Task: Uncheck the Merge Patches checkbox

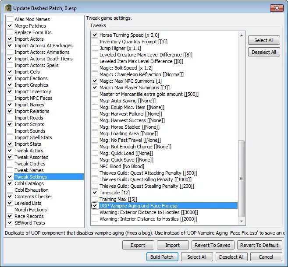Action: 10,26
